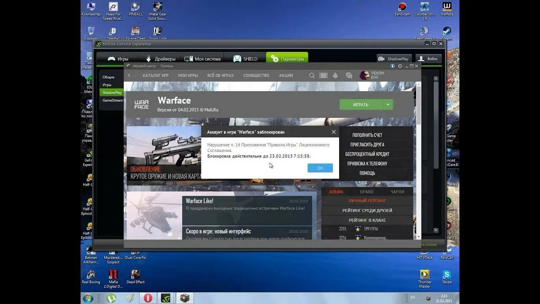Open the Игровой центр title menu
The image size is (540, 304).
coord(144,66)
